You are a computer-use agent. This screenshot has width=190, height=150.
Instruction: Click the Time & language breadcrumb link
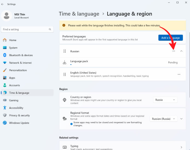click(79, 14)
